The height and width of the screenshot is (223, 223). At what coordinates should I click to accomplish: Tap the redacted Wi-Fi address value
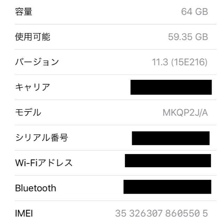(x=168, y=161)
